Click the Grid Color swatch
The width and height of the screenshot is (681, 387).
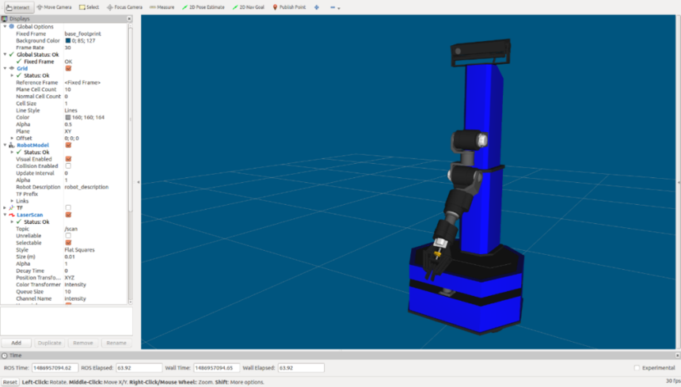(68, 117)
